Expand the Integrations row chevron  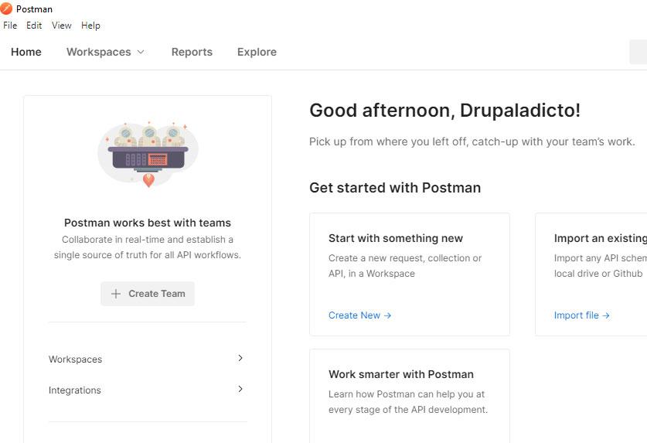point(240,389)
